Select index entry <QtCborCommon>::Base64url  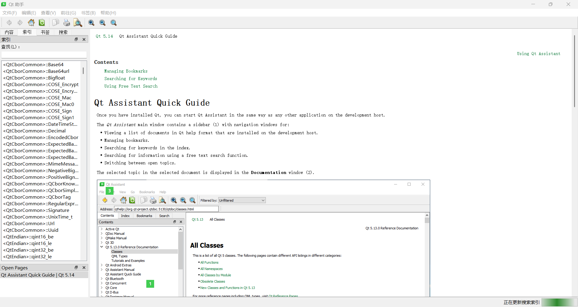(41, 71)
